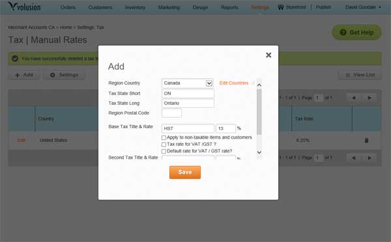Click Edit on the United States row
This screenshot has width=391, height=242.
pos(22,141)
